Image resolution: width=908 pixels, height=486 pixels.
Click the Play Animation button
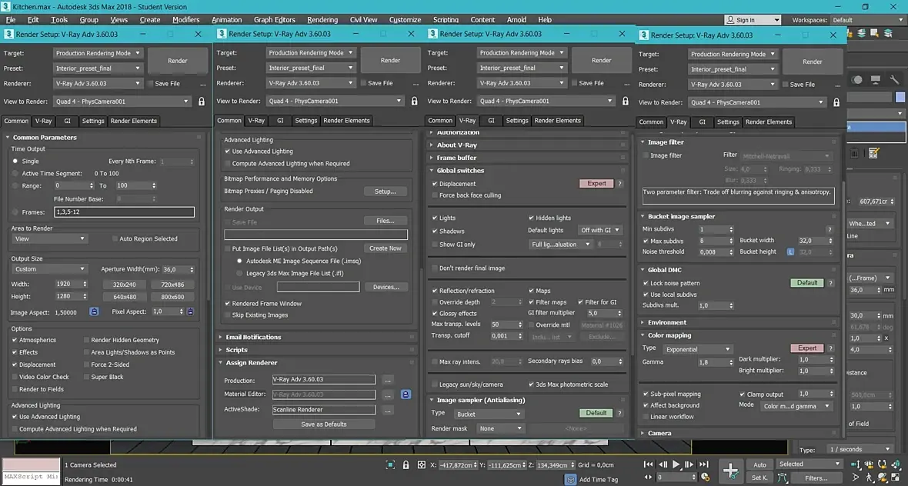click(x=676, y=464)
